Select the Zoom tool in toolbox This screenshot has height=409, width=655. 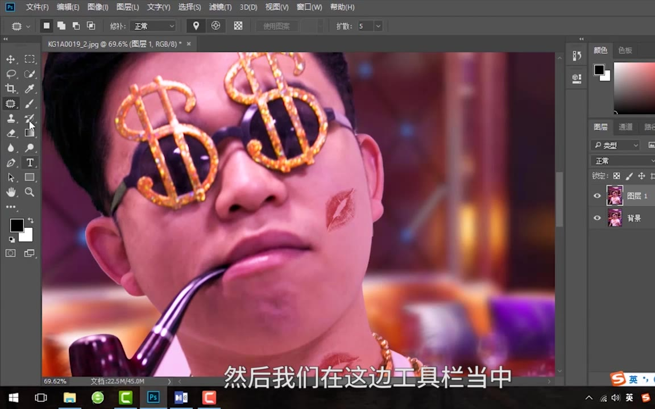[x=30, y=192]
